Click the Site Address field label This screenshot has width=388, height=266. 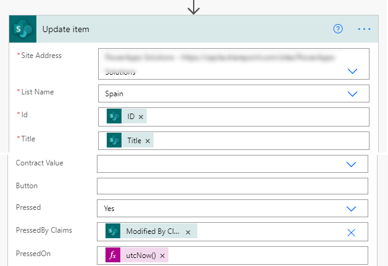click(41, 56)
